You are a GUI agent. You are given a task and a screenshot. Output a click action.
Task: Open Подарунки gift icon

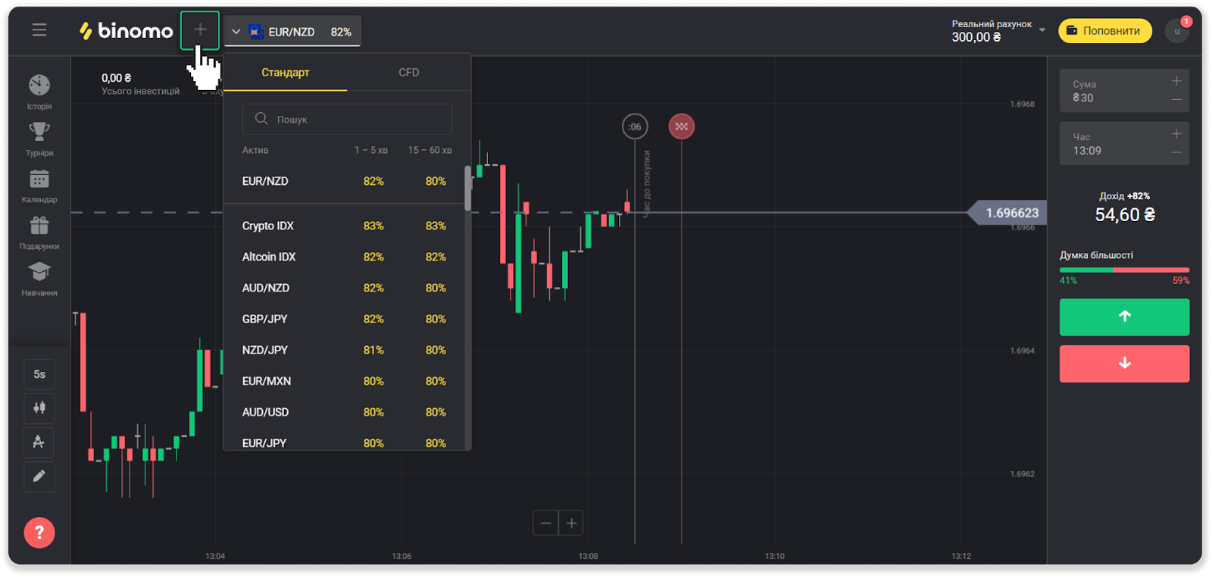click(39, 226)
